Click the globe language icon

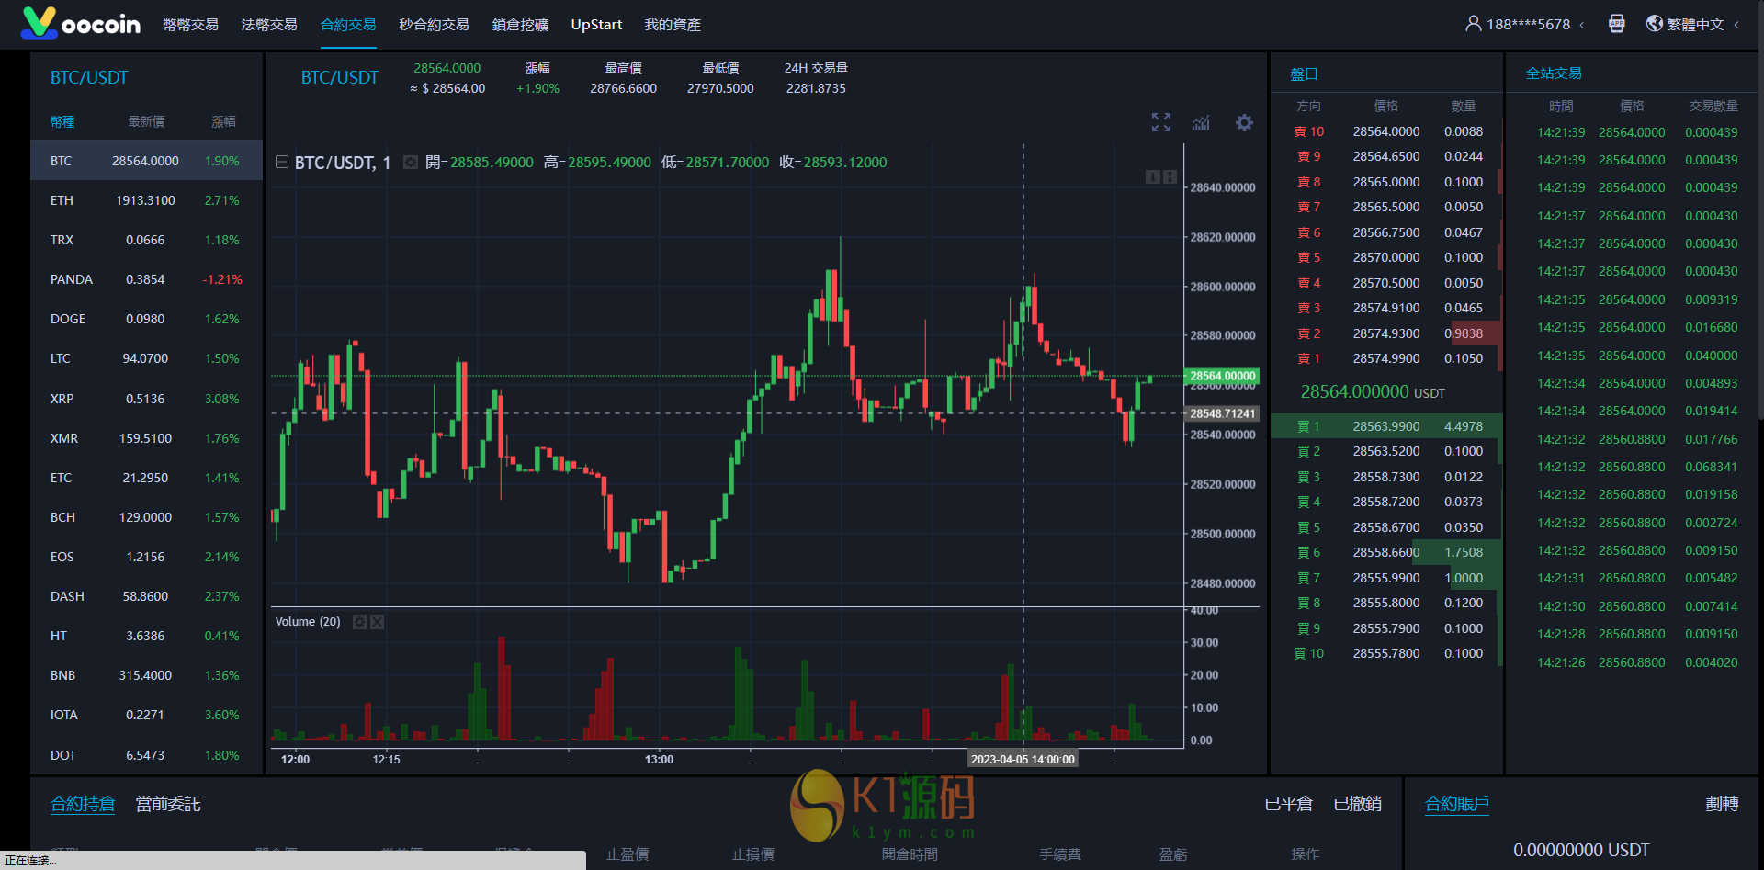pyautogui.click(x=1655, y=24)
